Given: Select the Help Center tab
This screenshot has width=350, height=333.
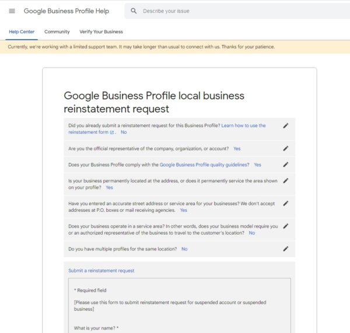Looking at the screenshot, I should (22, 31).
